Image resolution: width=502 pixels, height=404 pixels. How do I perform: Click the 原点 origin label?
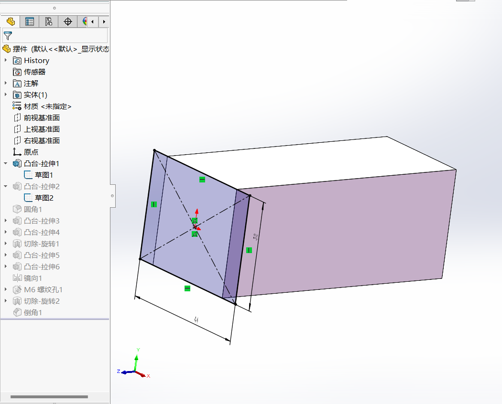pyautogui.click(x=31, y=152)
